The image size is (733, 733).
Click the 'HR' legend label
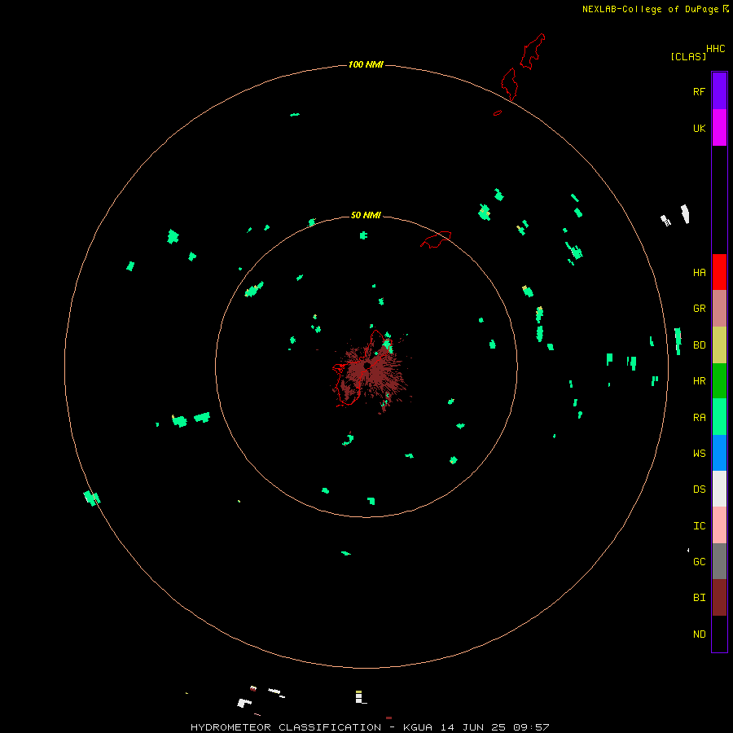[x=699, y=381]
